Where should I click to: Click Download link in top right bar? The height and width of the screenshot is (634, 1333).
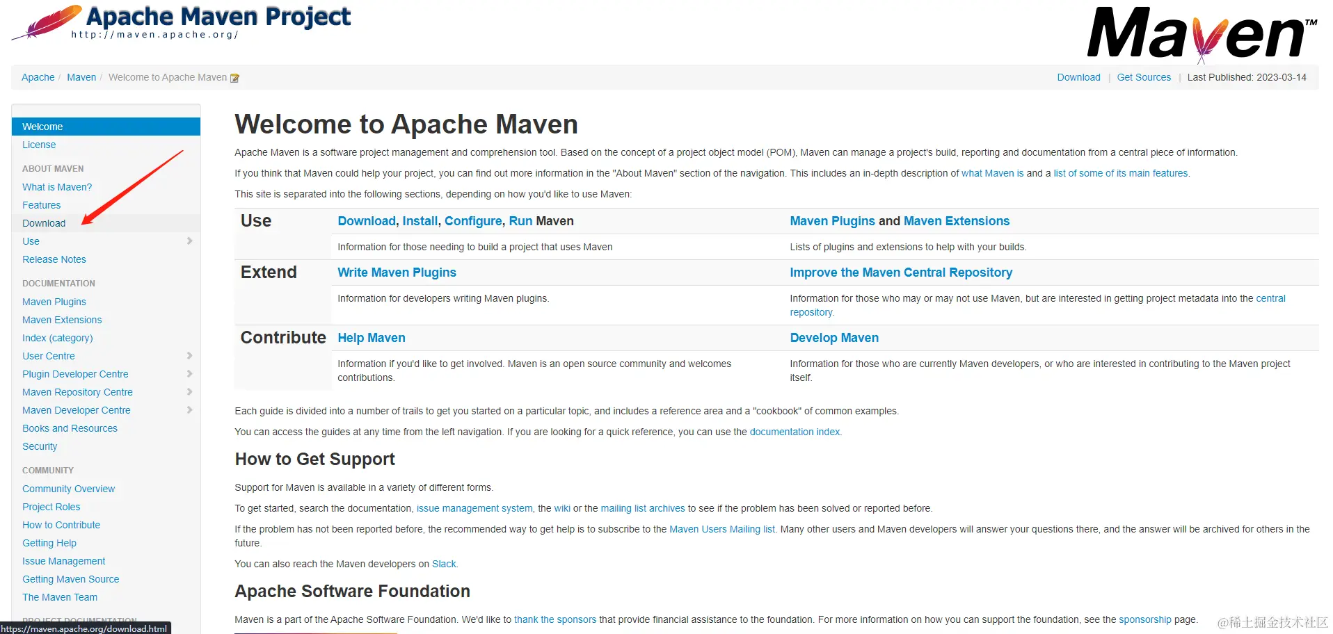pos(1078,77)
